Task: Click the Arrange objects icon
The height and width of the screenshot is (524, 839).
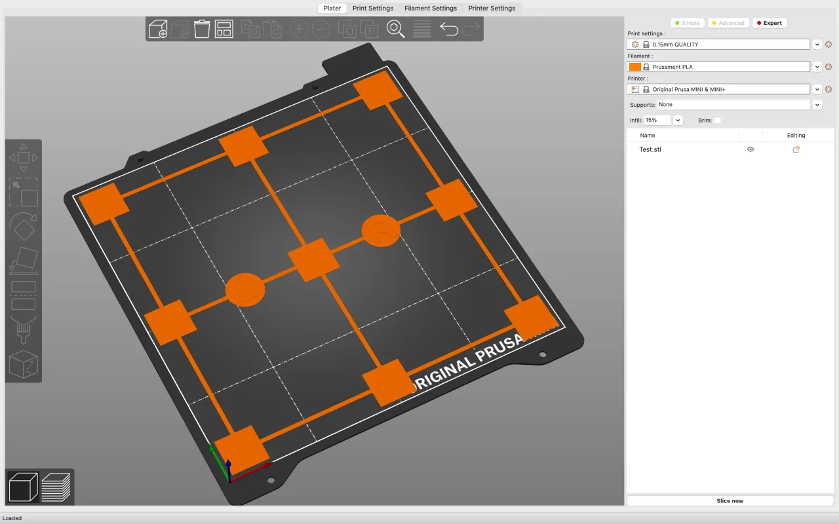Action: tap(224, 29)
